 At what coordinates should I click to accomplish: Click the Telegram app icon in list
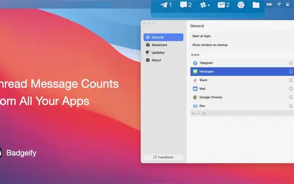[x=195, y=63]
